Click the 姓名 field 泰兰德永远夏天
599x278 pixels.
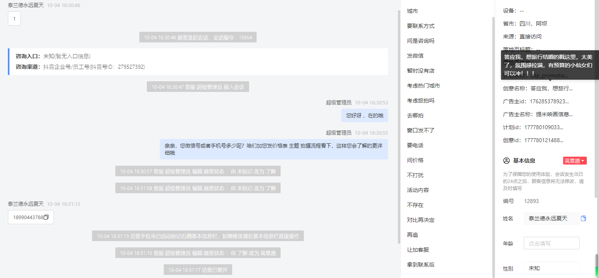pos(551,218)
